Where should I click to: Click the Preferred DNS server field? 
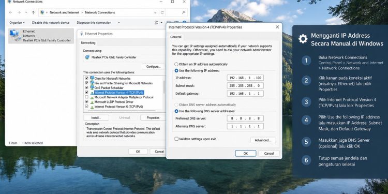245,118
